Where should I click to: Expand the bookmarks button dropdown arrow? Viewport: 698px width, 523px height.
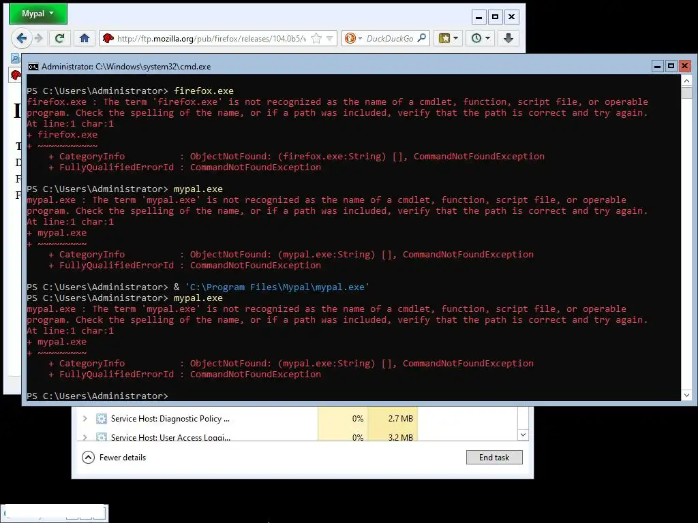point(456,38)
